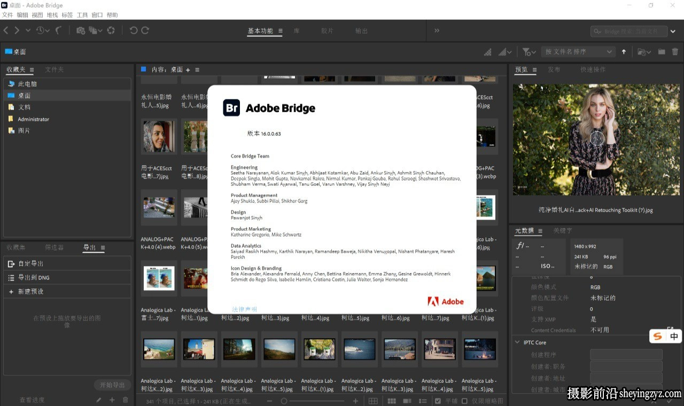The image size is (684, 406).
Task: Switch to the 发布 panel tab
Action: (x=554, y=69)
